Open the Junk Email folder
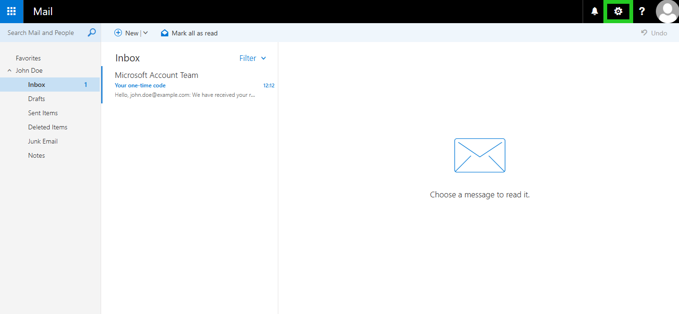Viewport: 679px width, 314px height. [x=43, y=141]
